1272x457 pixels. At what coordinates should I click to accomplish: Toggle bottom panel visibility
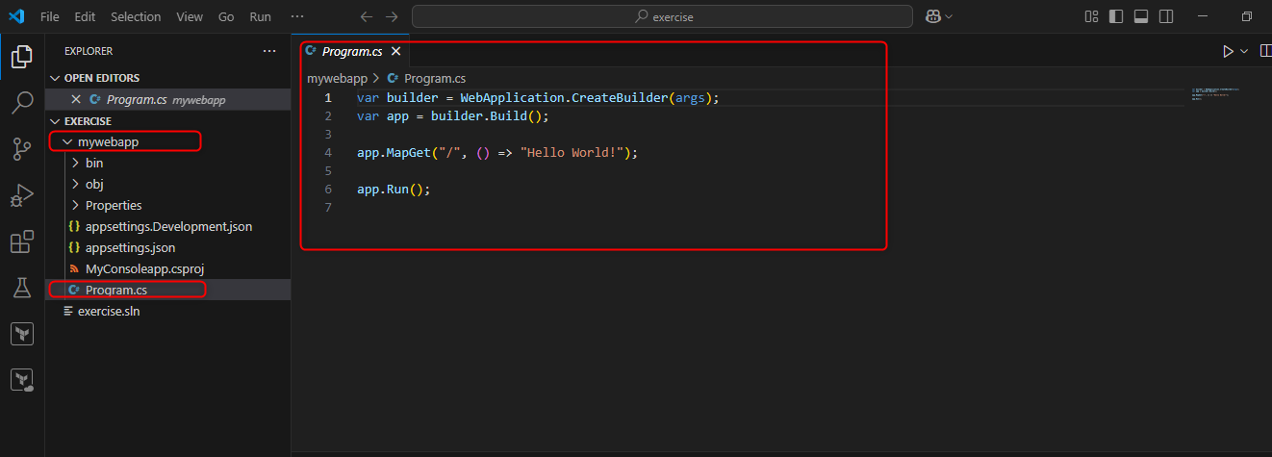(1141, 16)
